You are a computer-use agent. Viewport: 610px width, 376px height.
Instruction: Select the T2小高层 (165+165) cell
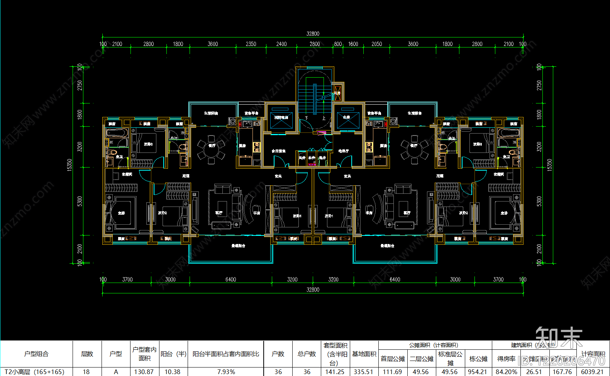34,372
